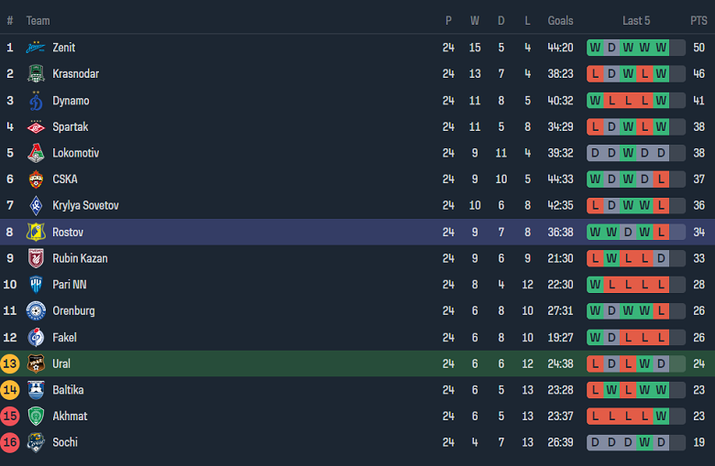Open the Orenburg team link

point(73,311)
